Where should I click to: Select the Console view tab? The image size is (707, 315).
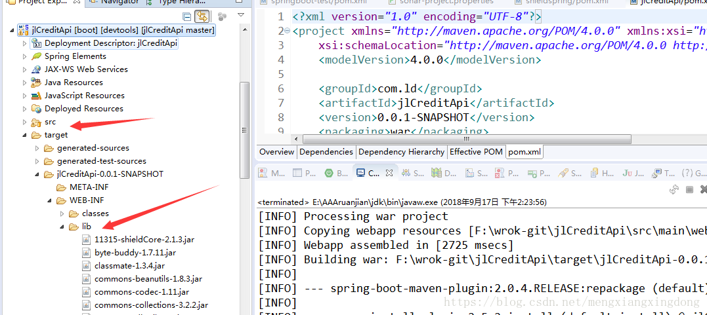coord(368,173)
